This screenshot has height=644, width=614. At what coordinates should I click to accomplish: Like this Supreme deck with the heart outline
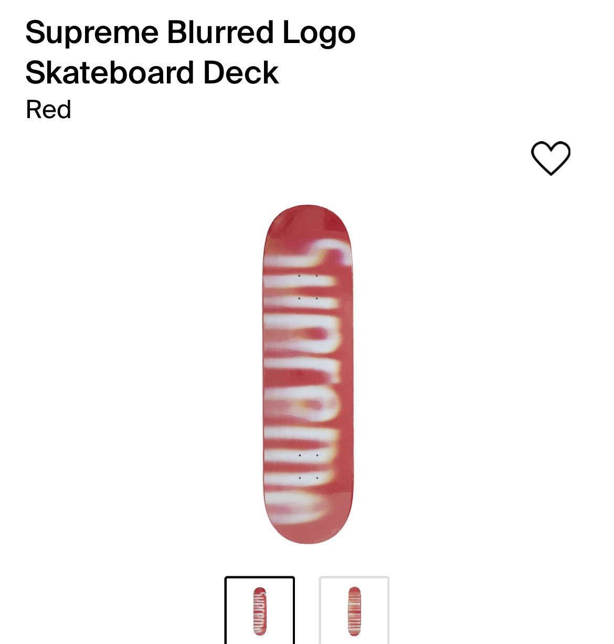click(x=551, y=158)
